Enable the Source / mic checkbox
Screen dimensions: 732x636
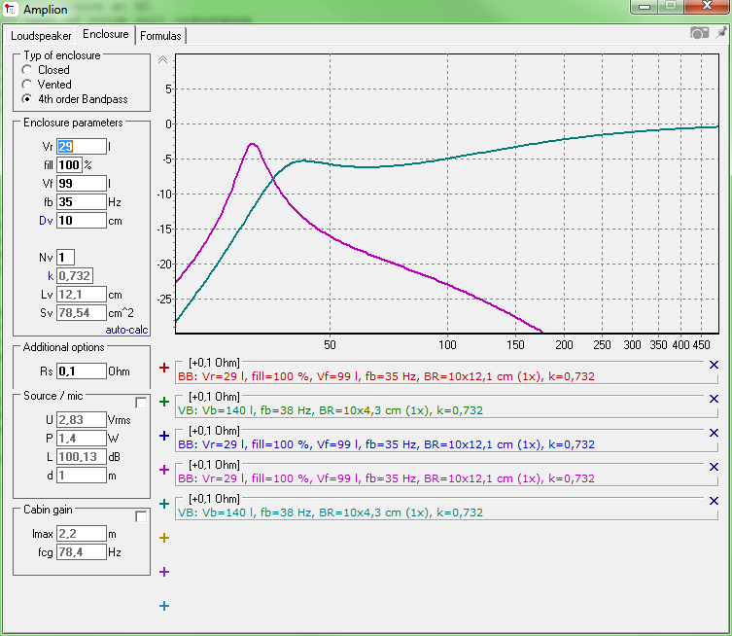[x=141, y=403]
